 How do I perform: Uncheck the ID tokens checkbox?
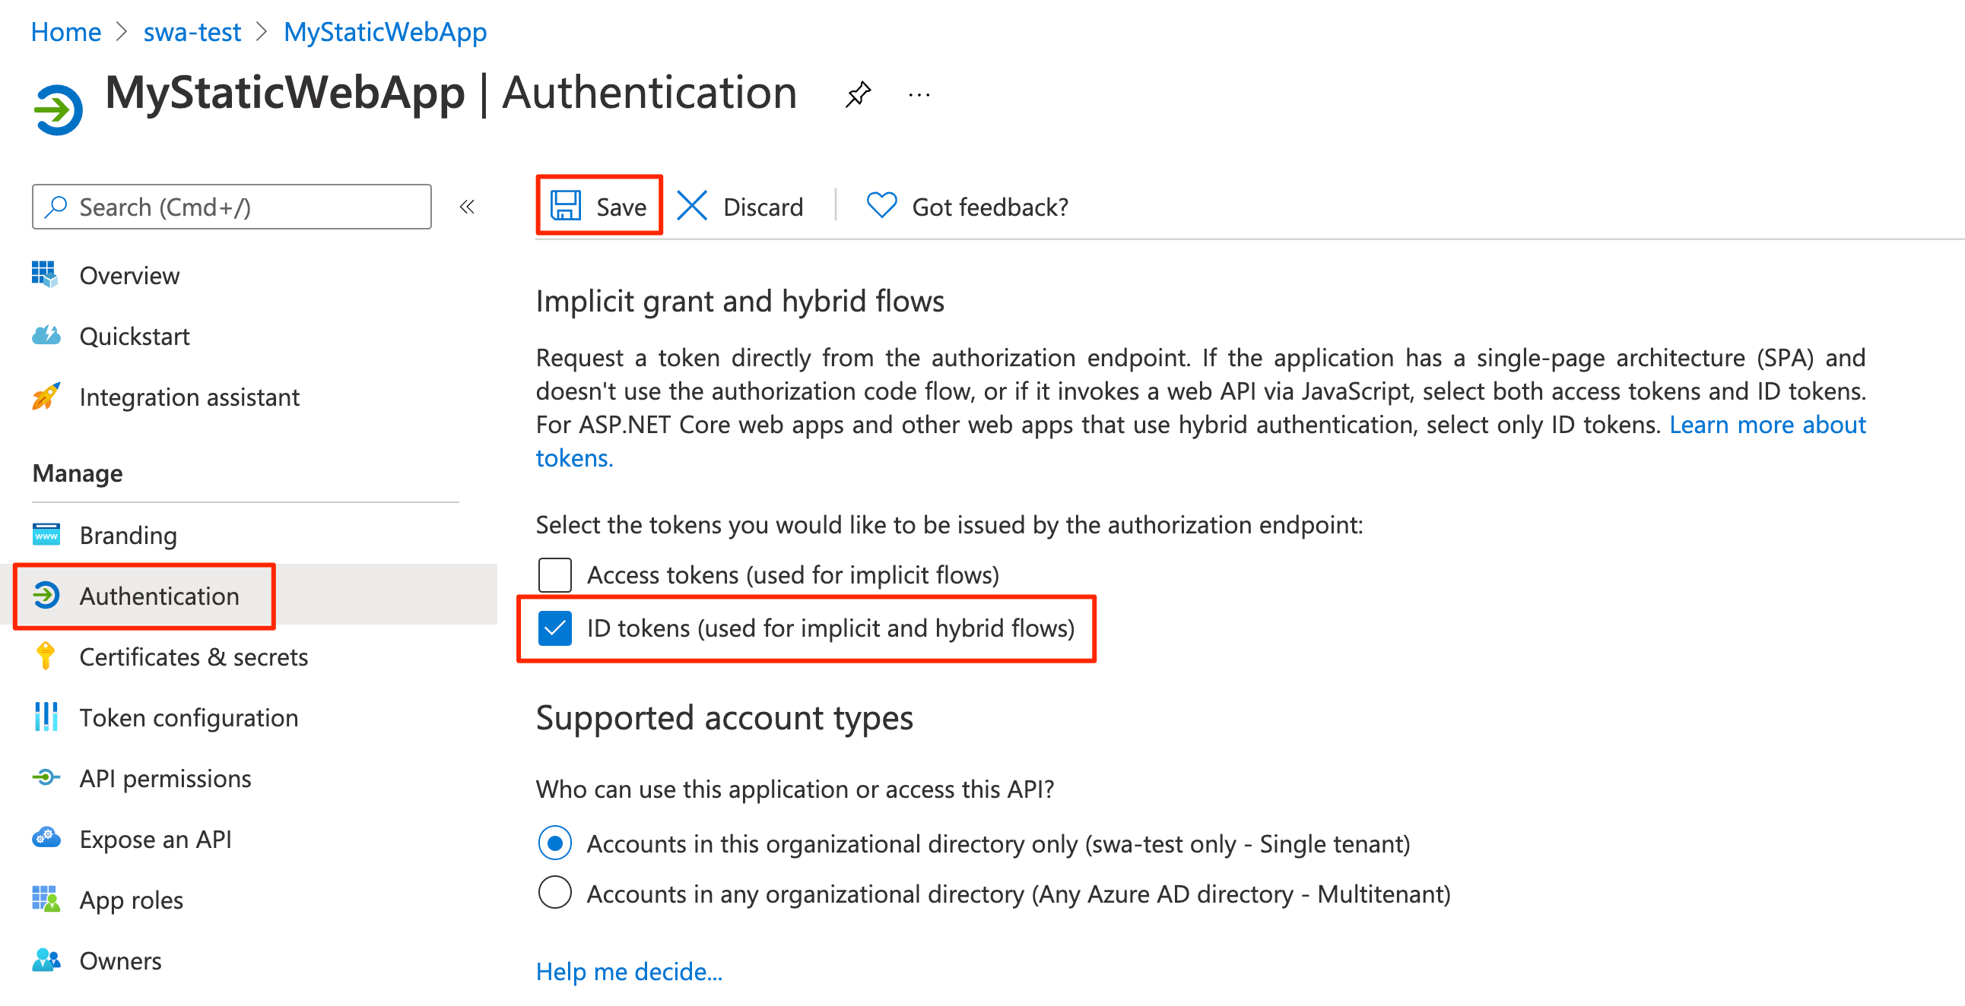[554, 628]
